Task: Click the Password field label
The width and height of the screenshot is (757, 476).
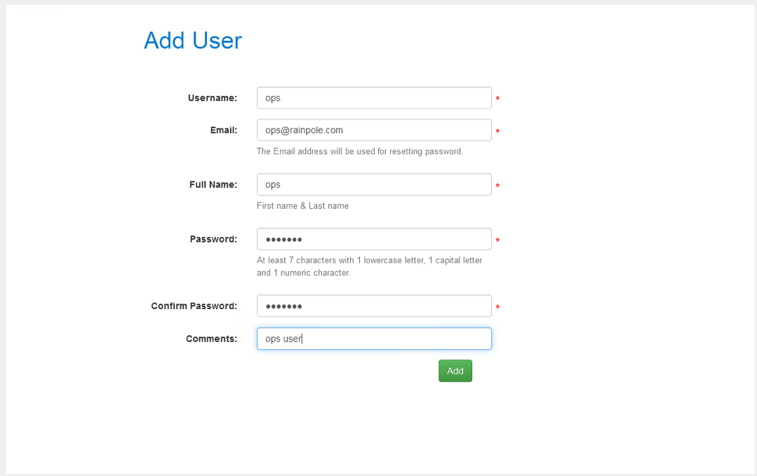Action: click(213, 239)
